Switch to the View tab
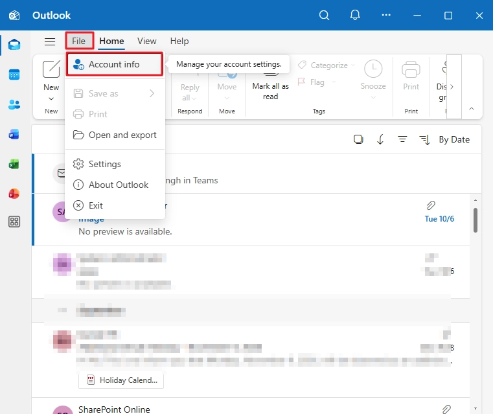493x414 pixels. (x=147, y=41)
